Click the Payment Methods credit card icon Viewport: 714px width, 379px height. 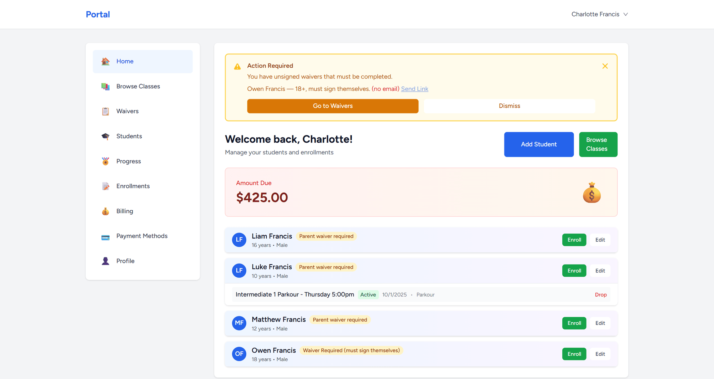click(x=105, y=237)
